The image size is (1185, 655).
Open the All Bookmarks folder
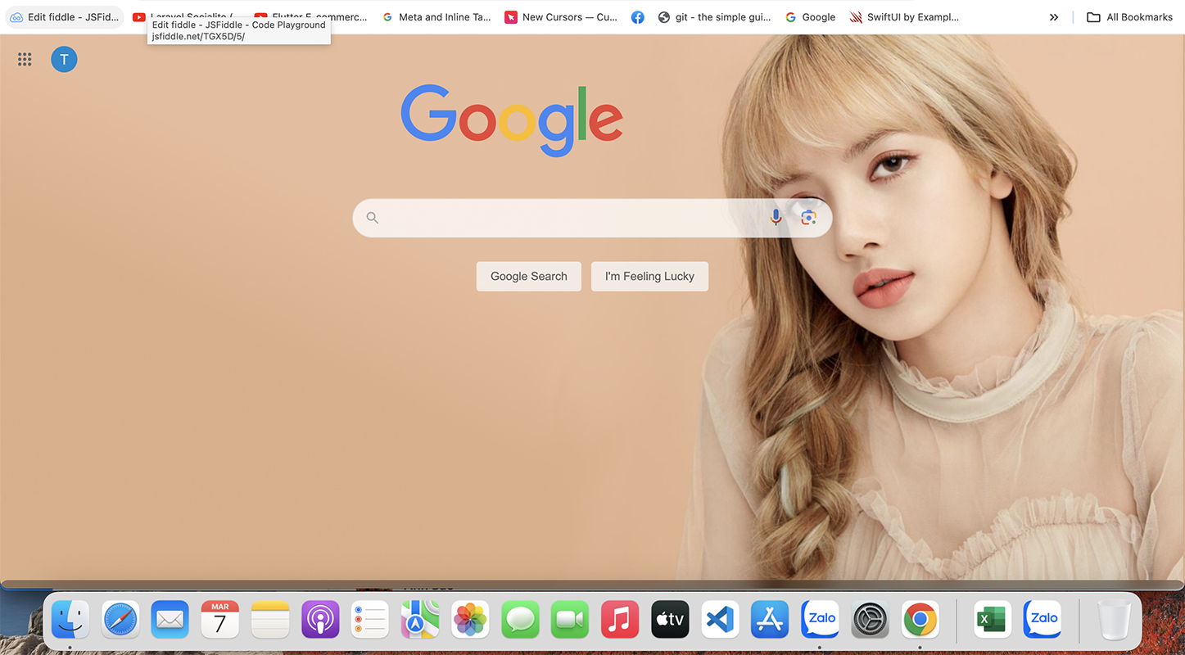point(1130,16)
